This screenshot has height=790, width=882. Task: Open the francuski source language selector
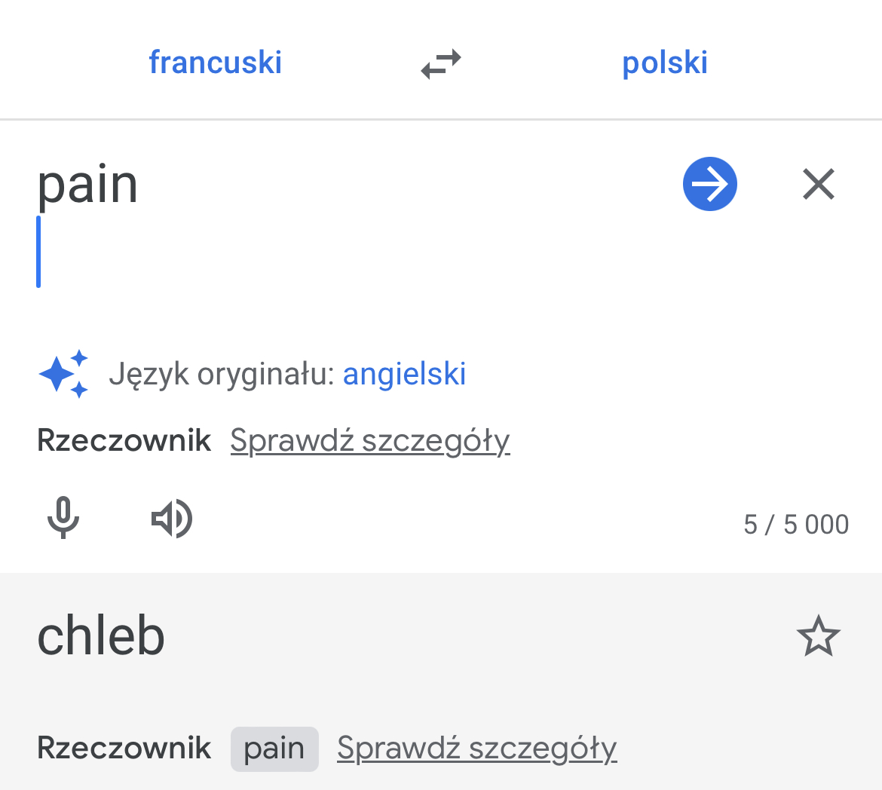point(215,63)
